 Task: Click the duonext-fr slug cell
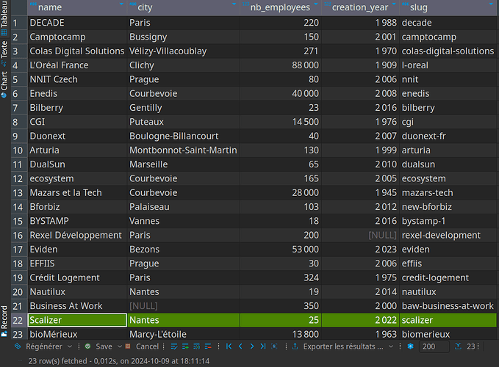pos(448,137)
